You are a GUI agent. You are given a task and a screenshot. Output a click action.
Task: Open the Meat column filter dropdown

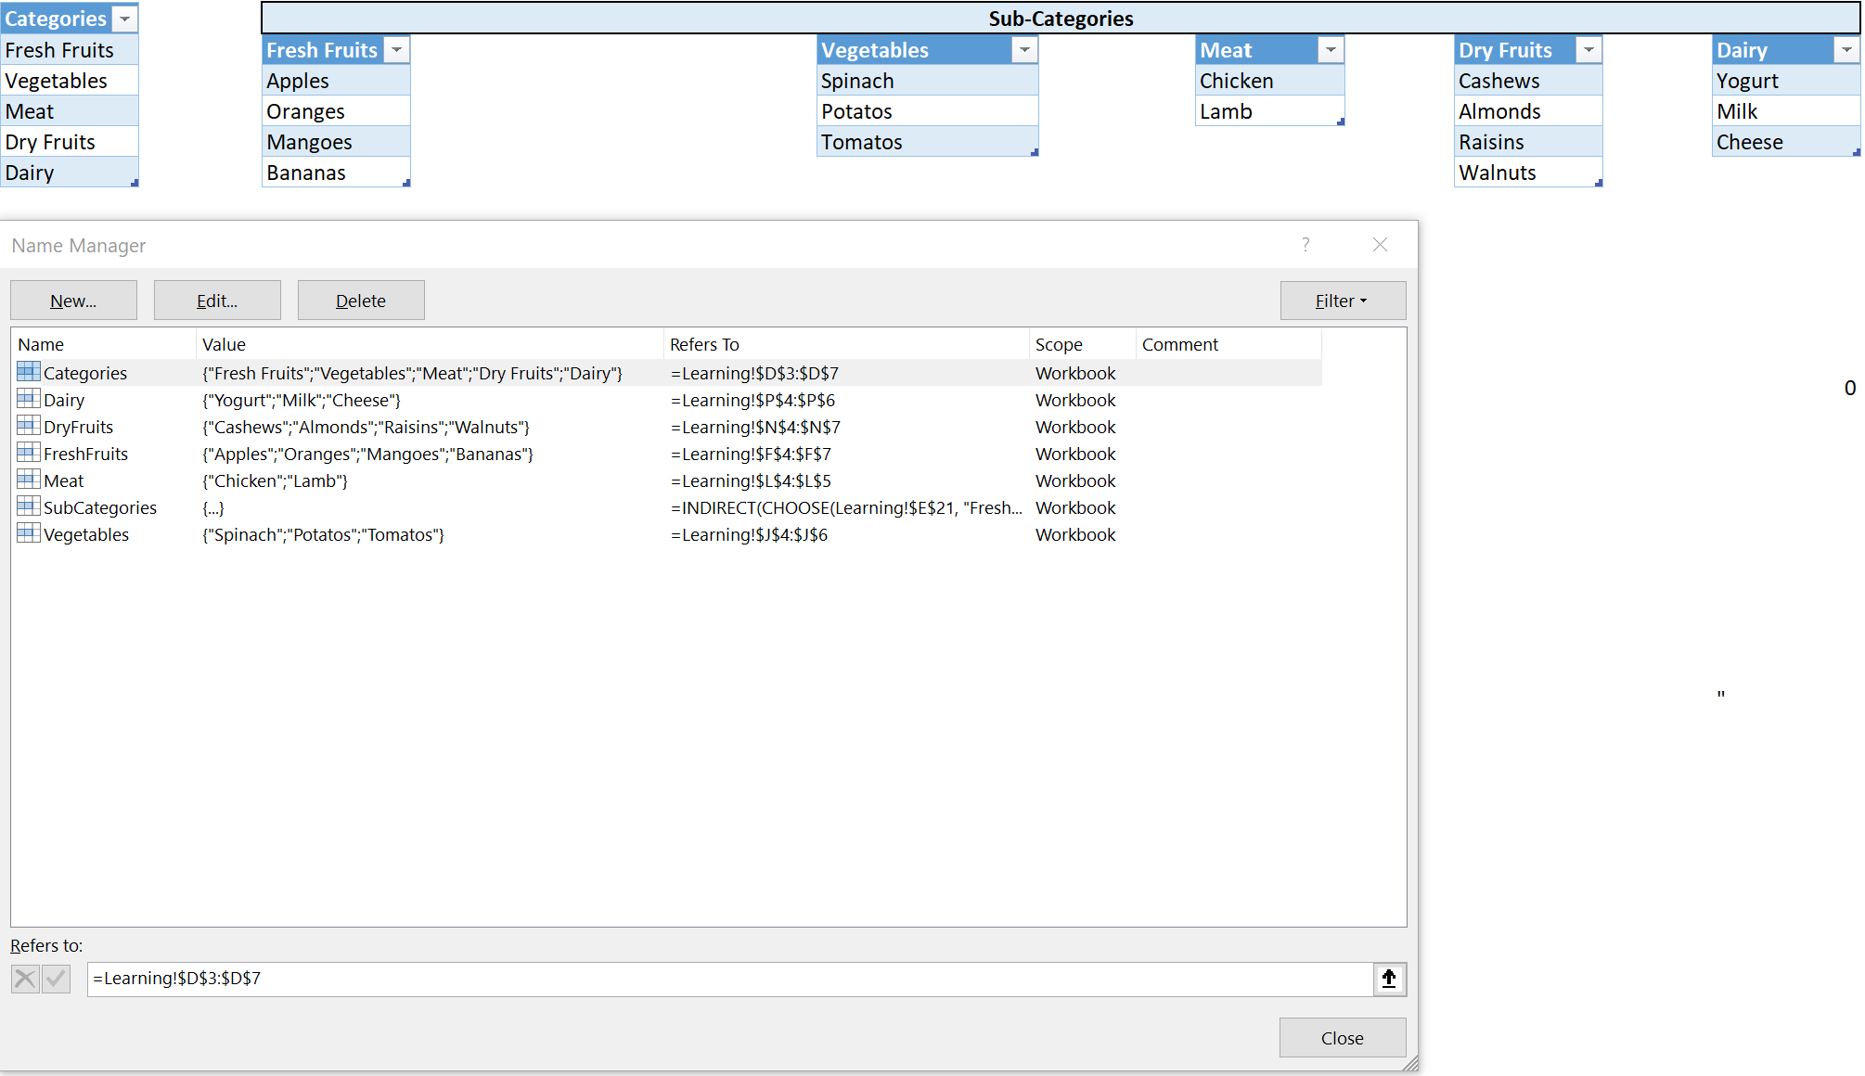1331,50
